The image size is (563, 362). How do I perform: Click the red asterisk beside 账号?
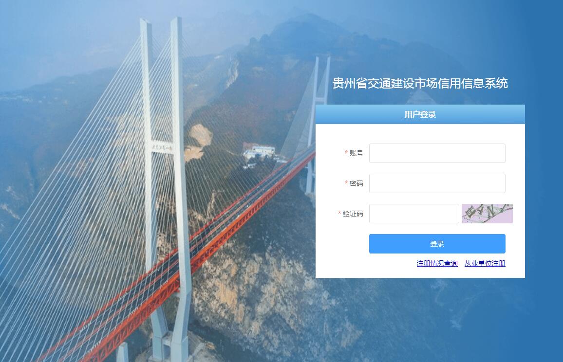346,153
